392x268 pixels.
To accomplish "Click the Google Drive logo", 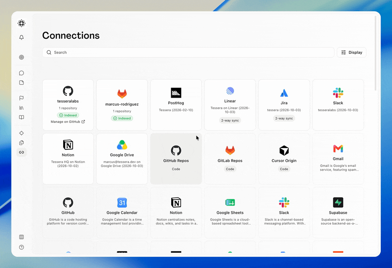I will [x=122, y=145].
